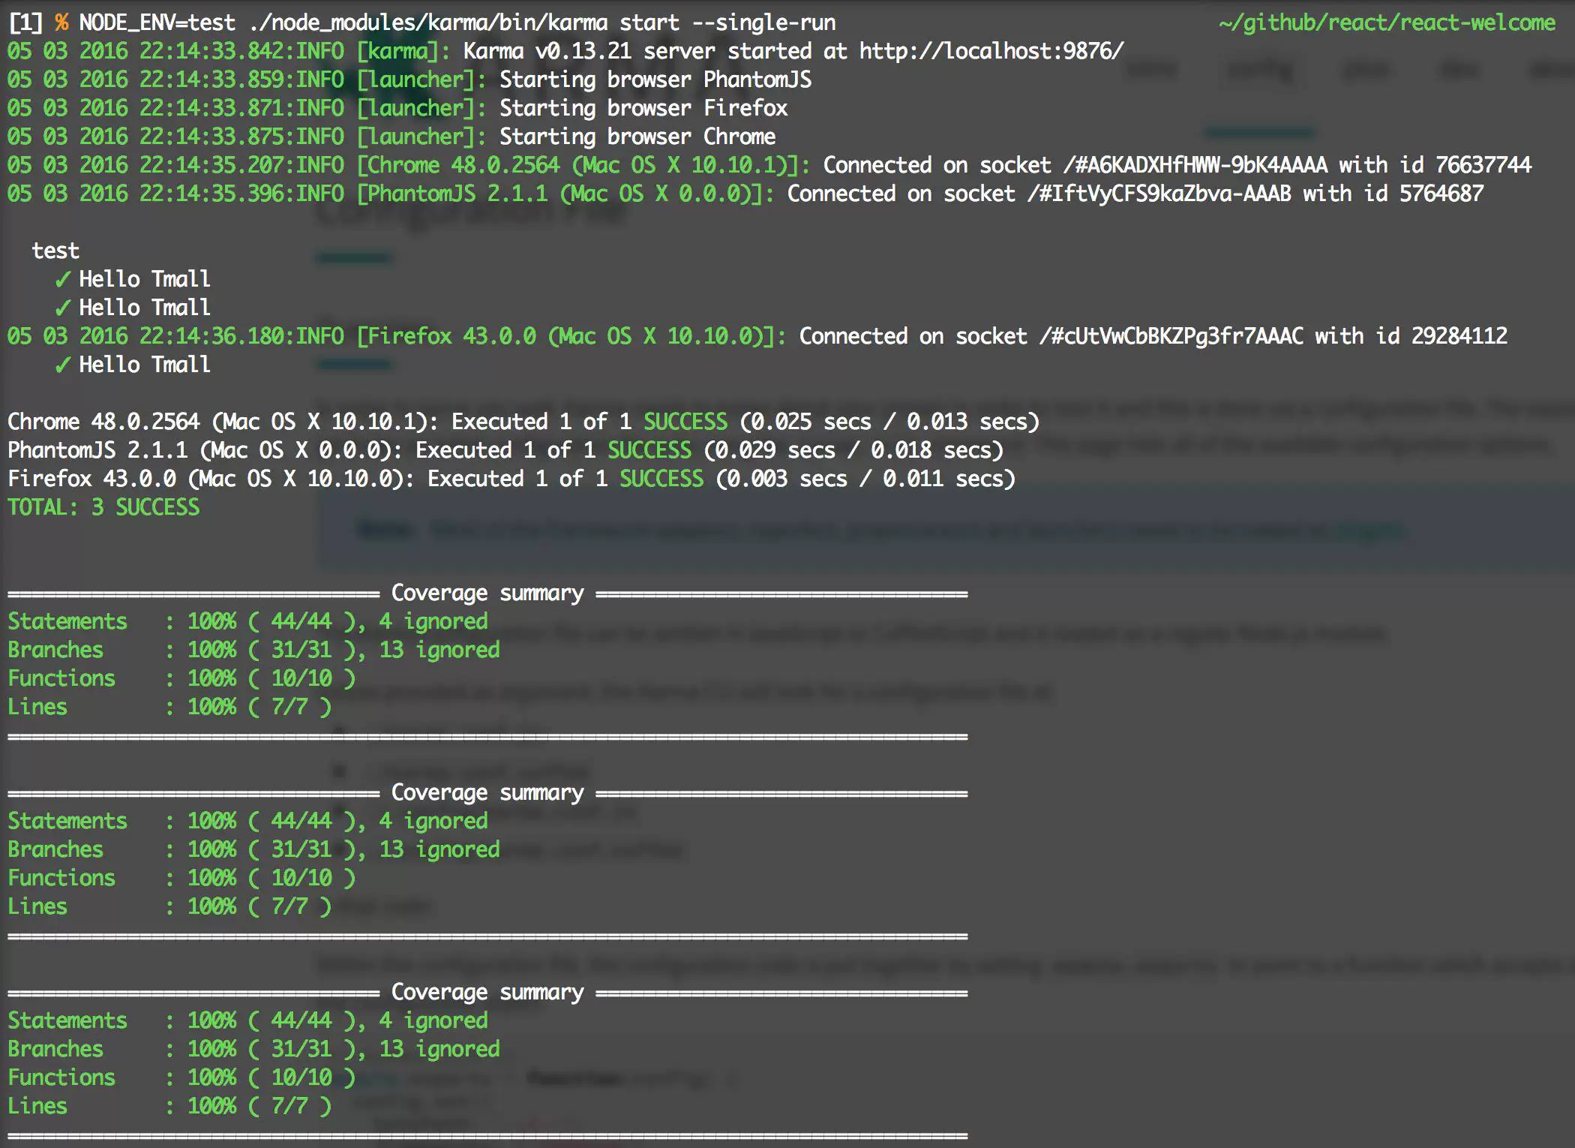Click the (0.003 secs / 0.011 secs) timing
The image size is (1575, 1148).
click(x=865, y=479)
